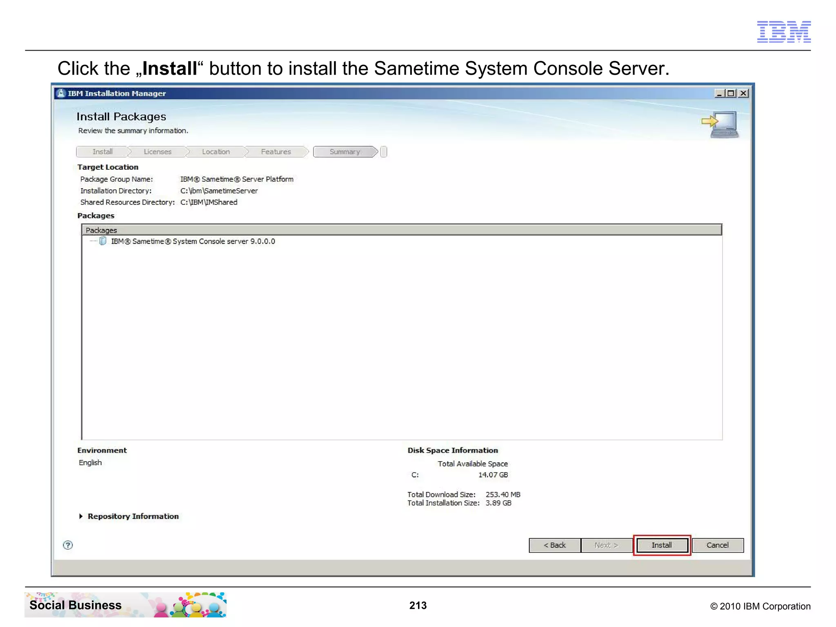Click the small end marker after Summary step
This screenshot has height=627, width=836.
click(383, 152)
